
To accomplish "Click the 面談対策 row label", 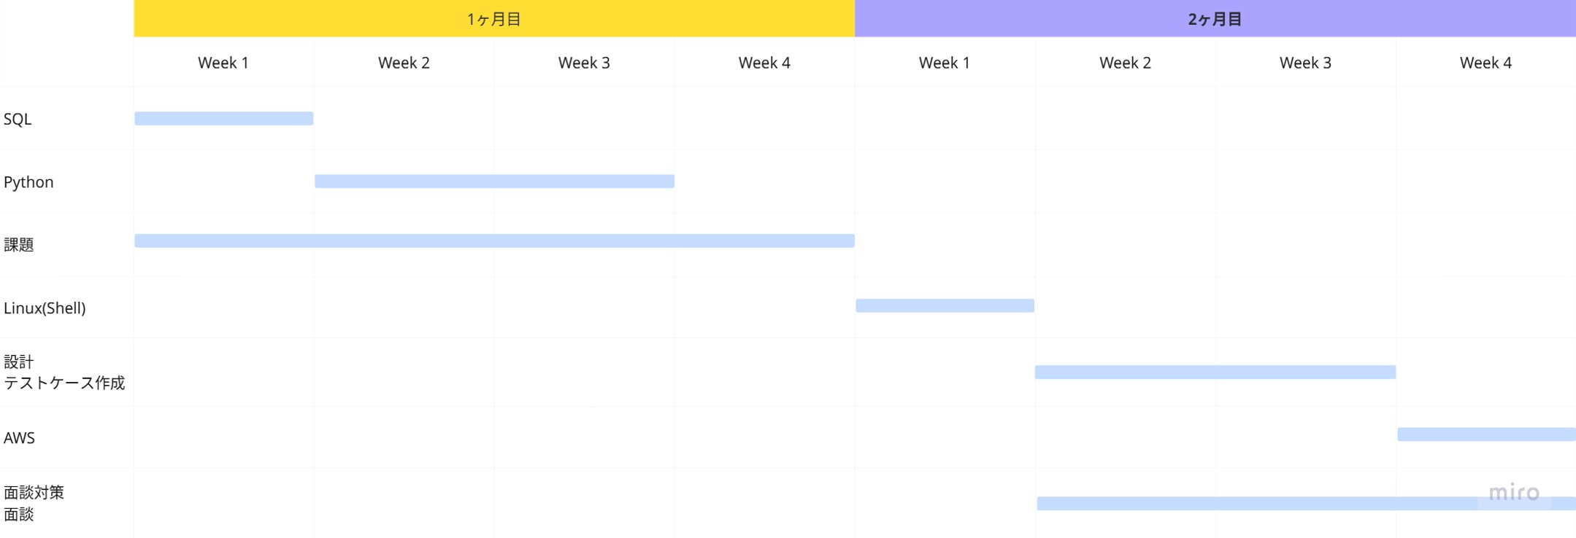I will pos(34,493).
